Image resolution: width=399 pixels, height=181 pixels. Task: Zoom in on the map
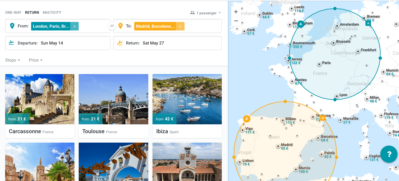pos(236,12)
